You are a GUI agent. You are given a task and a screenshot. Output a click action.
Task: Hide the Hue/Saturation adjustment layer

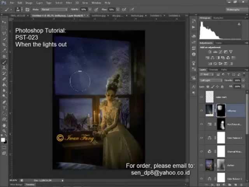[202, 124]
